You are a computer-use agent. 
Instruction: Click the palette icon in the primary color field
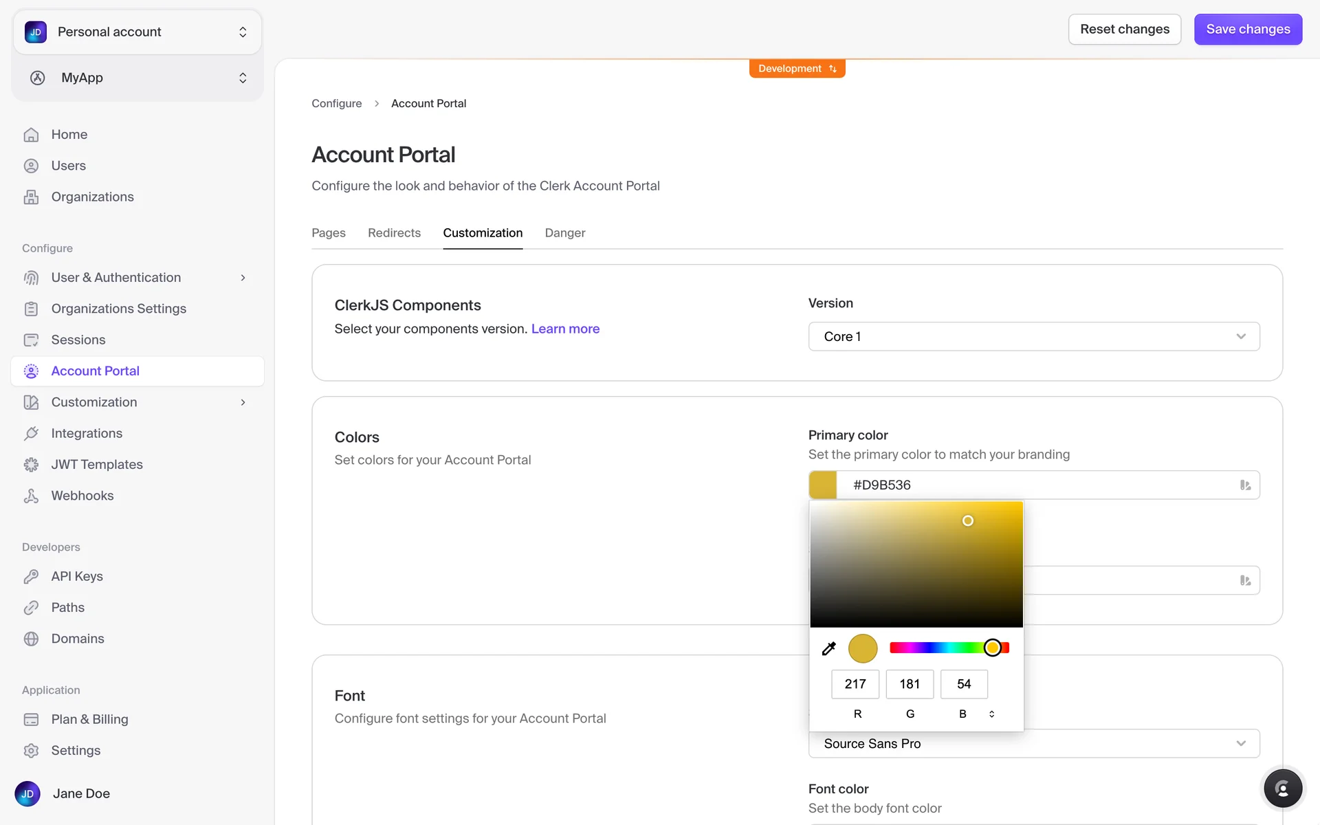click(x=1245, y=485)
